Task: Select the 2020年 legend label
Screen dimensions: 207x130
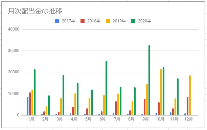Action: click(x=144, y=21)
